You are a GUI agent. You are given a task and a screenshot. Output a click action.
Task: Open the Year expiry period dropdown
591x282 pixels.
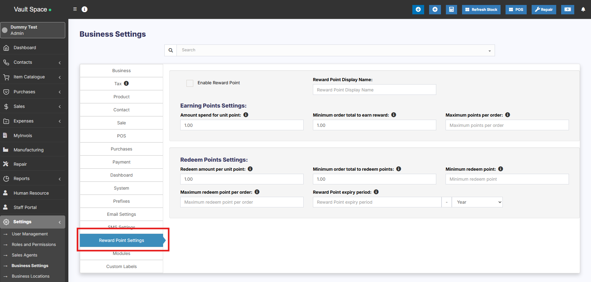pos(477,202)
